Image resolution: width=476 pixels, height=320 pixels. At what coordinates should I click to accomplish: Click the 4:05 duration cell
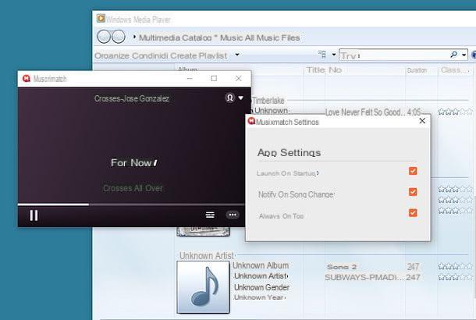(414, 112)
